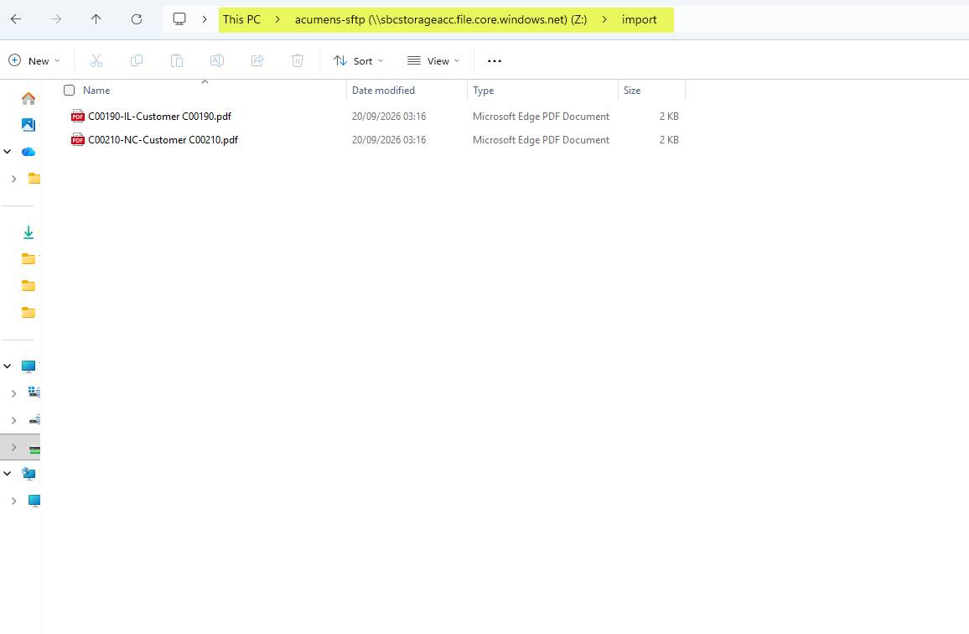Click the Copy icon in toolbar
Viewport: 969px width, 634px height.
point(137,60)
